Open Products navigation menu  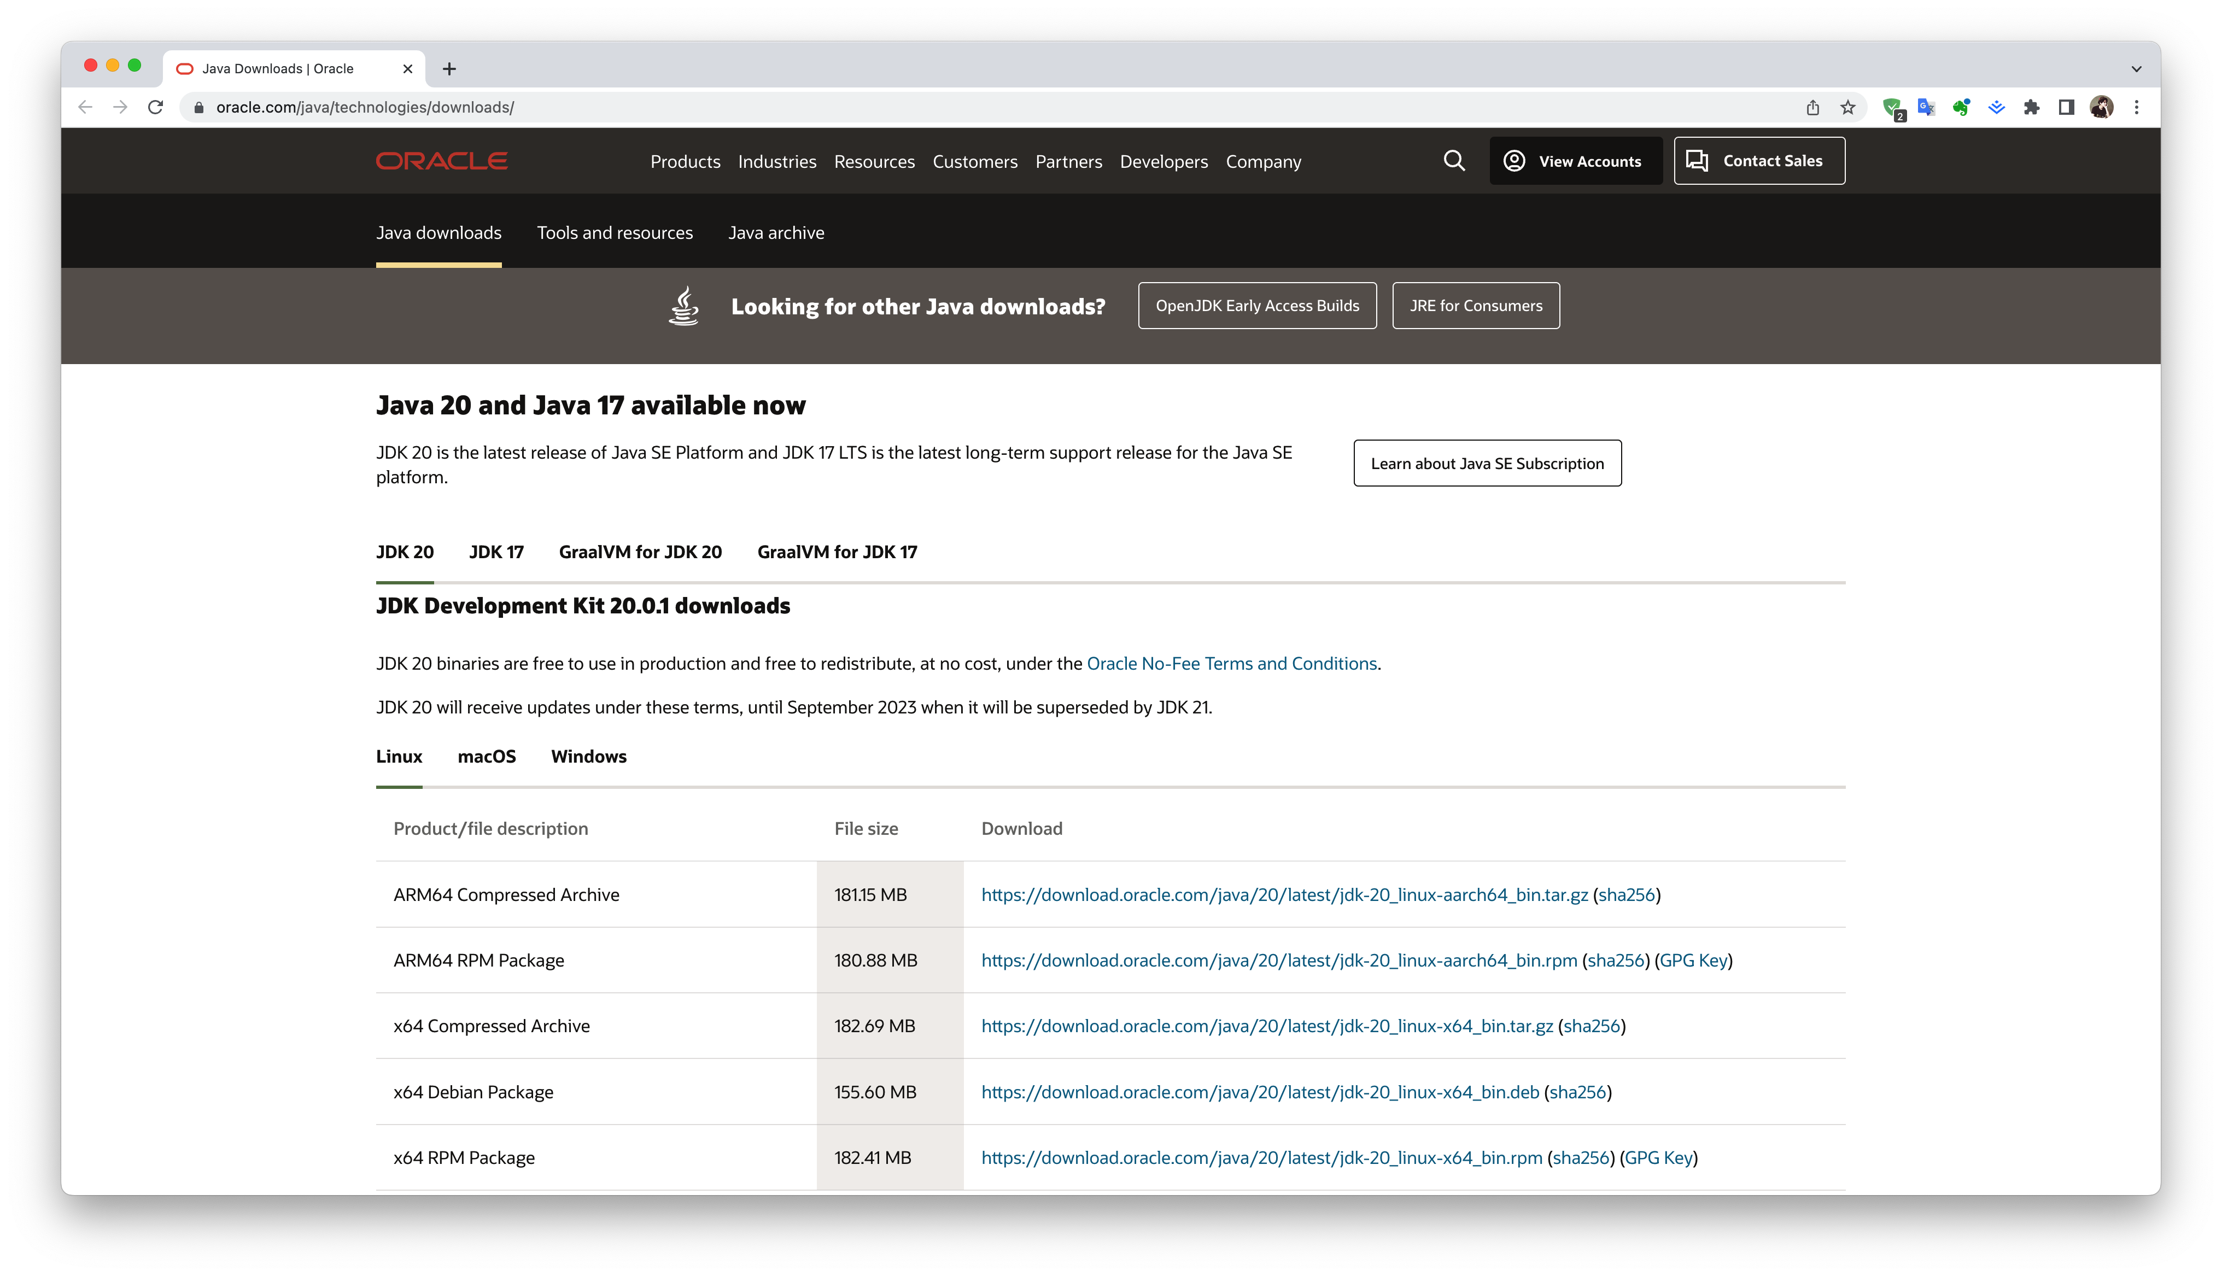685,161
